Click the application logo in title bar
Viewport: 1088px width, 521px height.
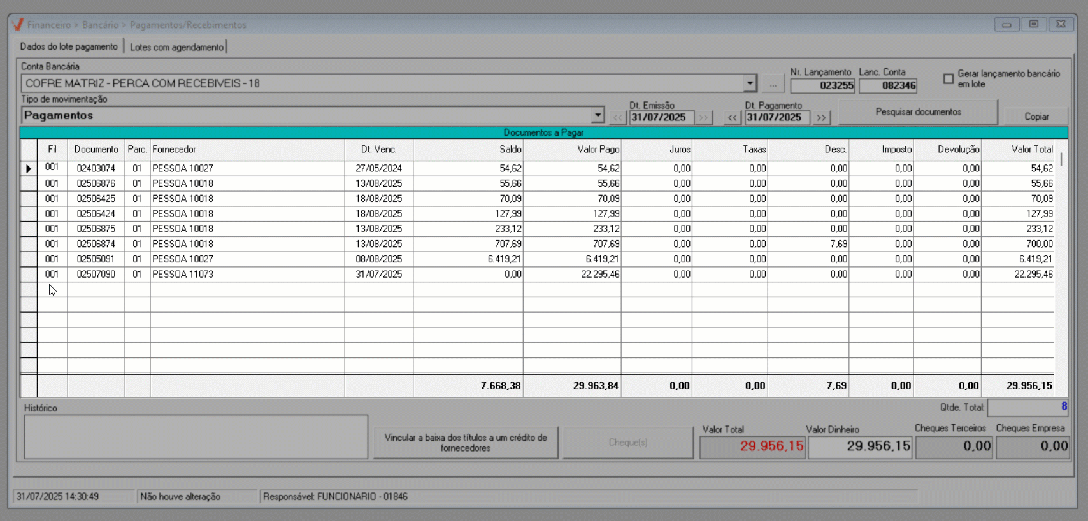pyautogui.click(x=18, y=25)
